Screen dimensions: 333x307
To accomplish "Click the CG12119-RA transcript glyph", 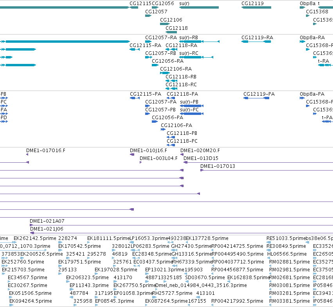I will coord(256,42).
